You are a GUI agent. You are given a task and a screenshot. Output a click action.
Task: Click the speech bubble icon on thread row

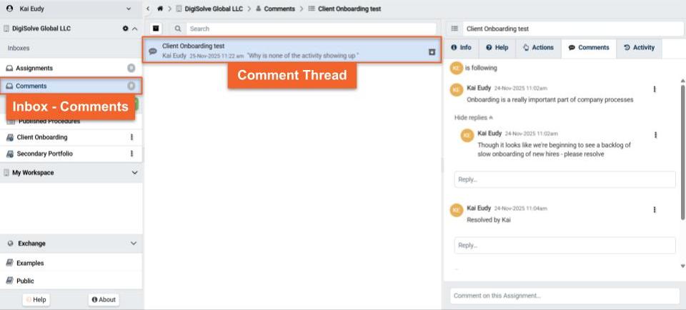pos(153,51)
